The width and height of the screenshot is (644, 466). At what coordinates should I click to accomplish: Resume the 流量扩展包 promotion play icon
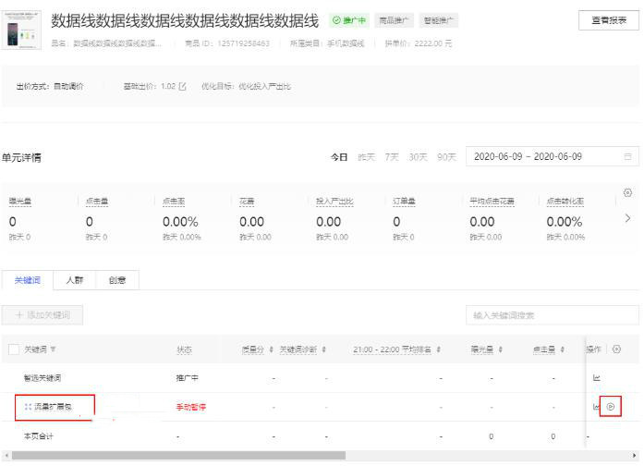click(611, 407)
